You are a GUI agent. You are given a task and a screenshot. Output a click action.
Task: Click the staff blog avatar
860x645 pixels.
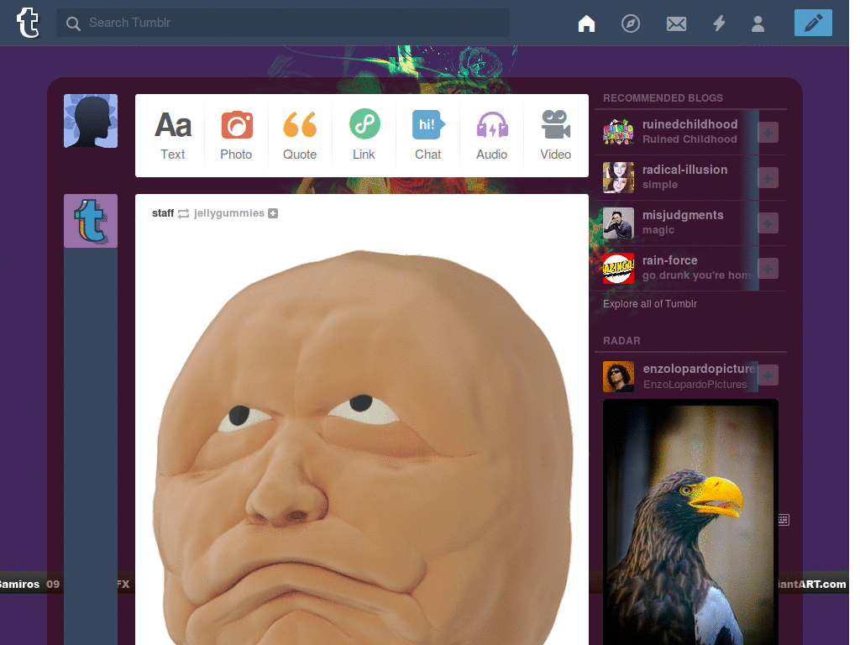click(91, 221)
